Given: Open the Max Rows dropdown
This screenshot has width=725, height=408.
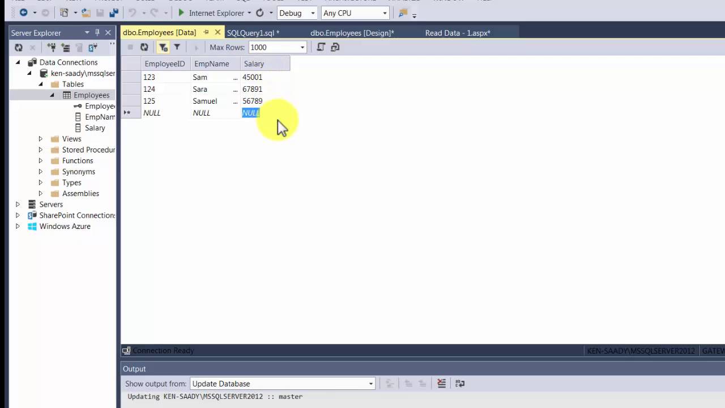Looking at the screenshot, I should pyautogui.click(x=302, y=48).
